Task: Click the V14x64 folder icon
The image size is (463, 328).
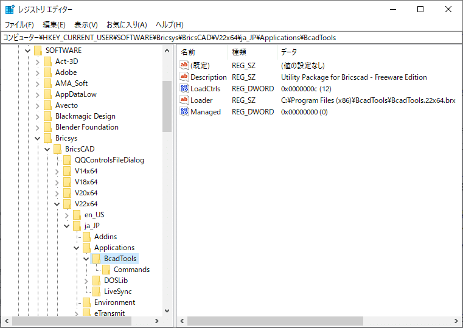Action: click(67, 171)
